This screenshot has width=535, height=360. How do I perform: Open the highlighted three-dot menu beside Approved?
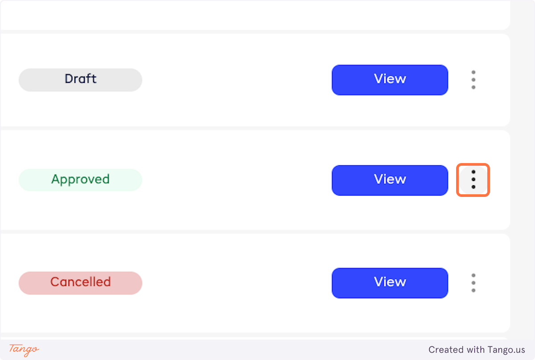coord(473,180)
